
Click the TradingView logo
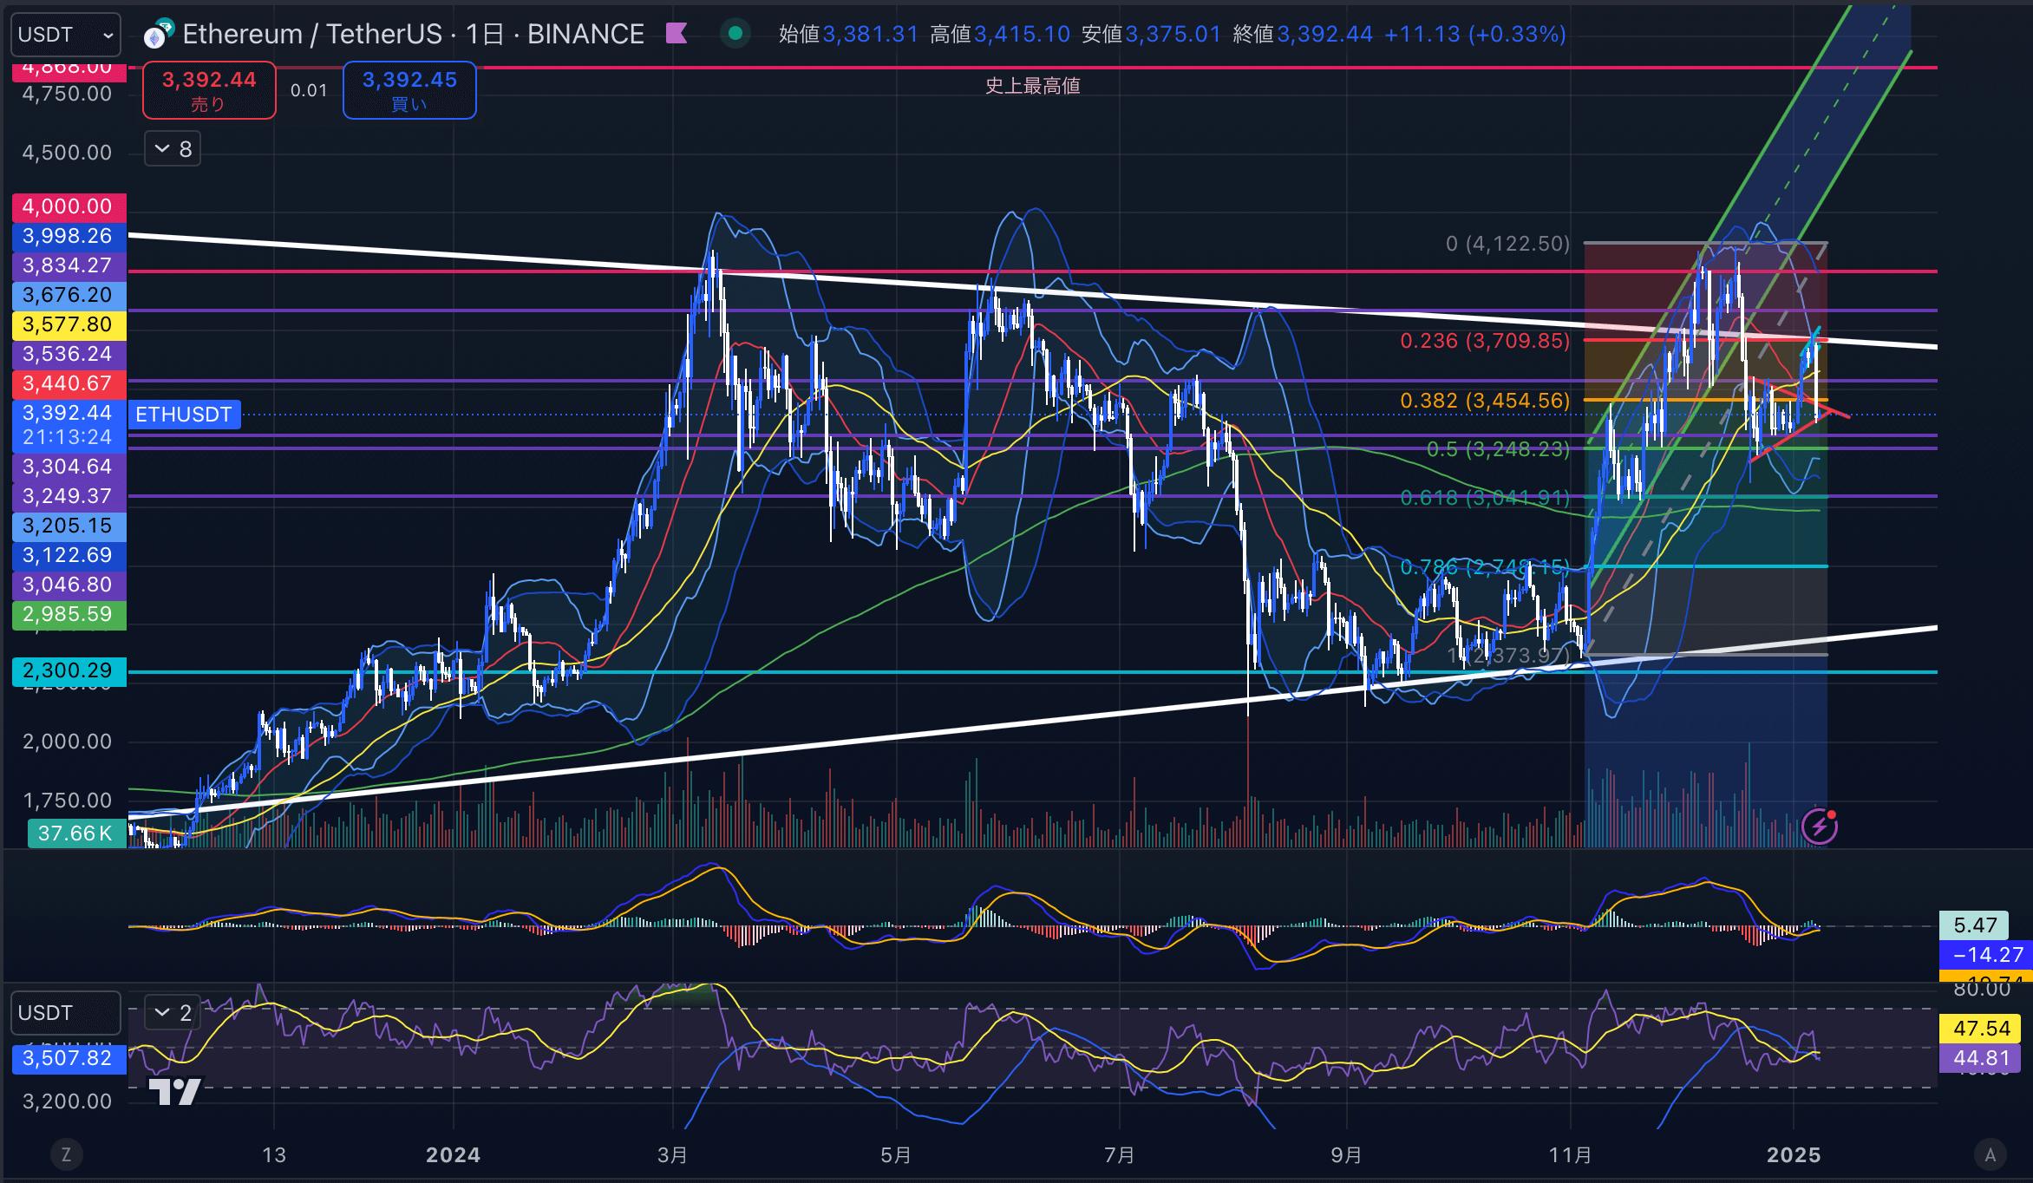pos(175,1092)
